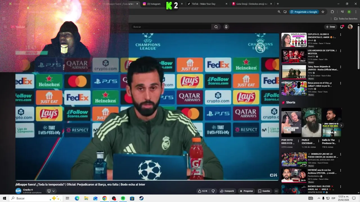Open Cracks channel avatar

coord(18,191)
